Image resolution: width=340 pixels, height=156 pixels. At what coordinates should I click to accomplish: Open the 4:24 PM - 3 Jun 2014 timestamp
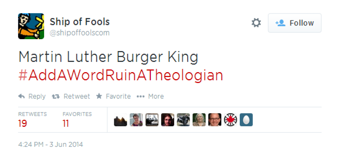click(x=51, y=144)
